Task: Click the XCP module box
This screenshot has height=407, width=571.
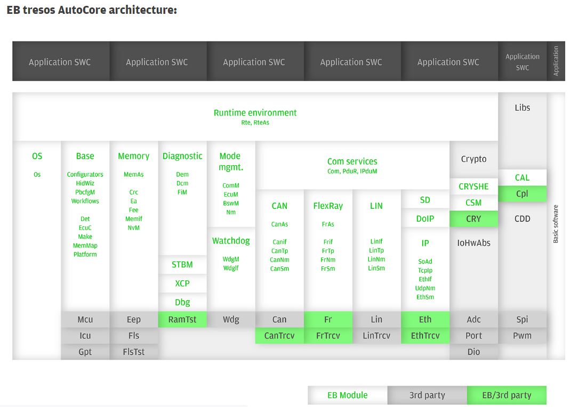Action: click(182, 283)
